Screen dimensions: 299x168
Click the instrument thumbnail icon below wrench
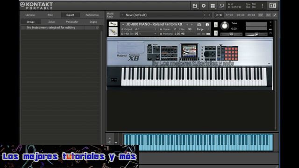point(113,32)
